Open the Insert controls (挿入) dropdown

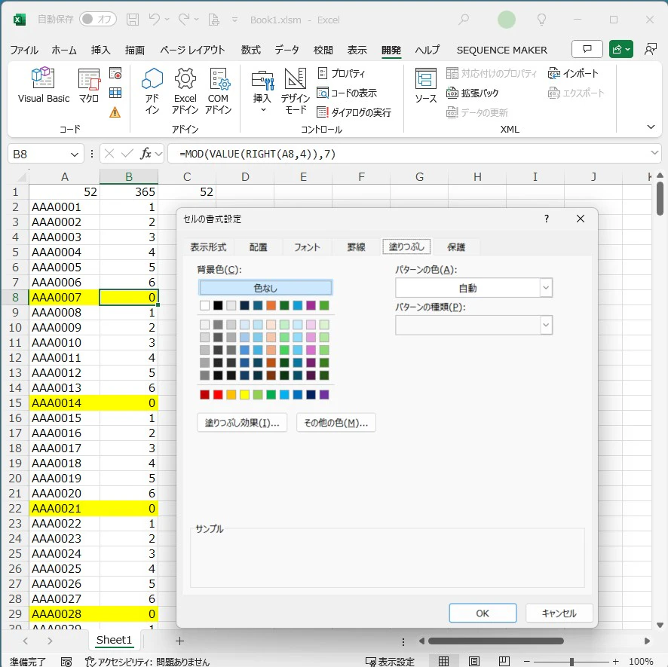(x=262, y=90)
